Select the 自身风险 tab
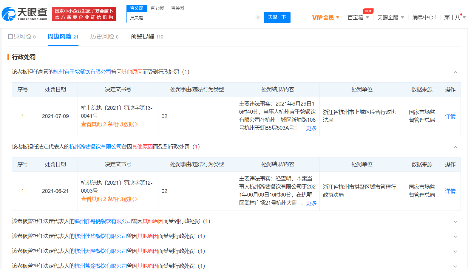Image resolution: width=468 pixels, height=269 pixels. coord(21,37)
